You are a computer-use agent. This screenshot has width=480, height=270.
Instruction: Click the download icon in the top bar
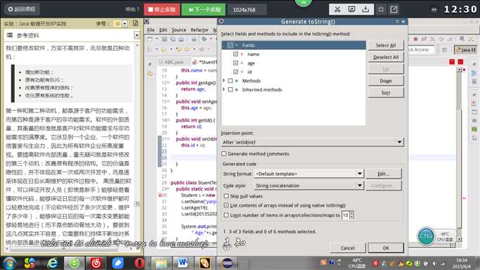coord(365,9)
